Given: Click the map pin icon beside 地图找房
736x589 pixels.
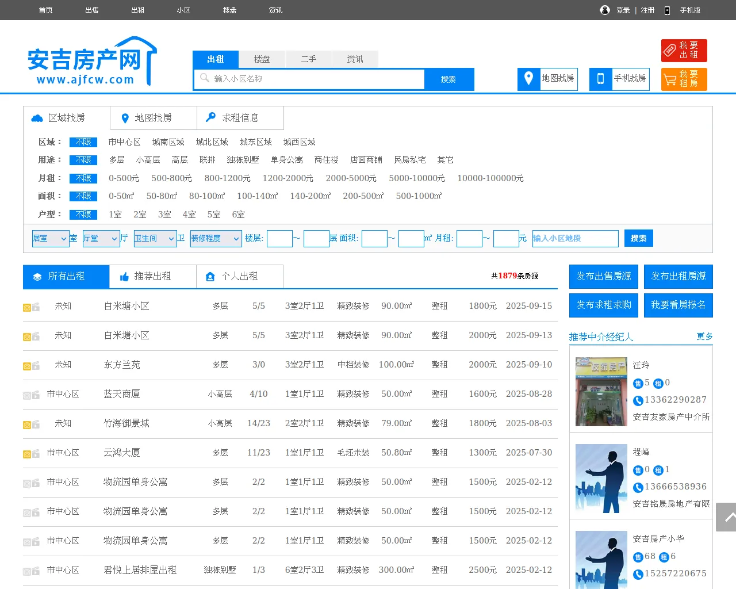Looking at the screenshot, I should pyautogui.click(x=528, y=79).
